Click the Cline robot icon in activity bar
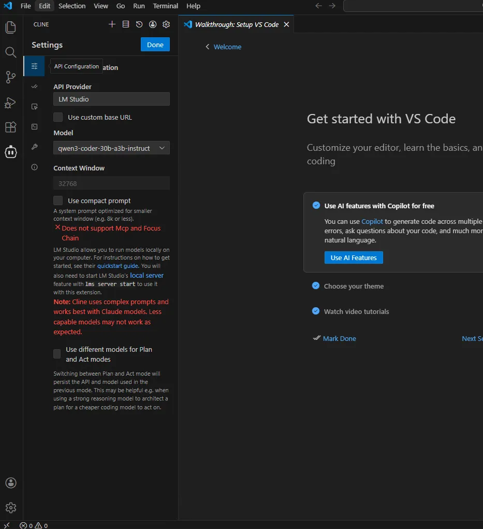Image resolution: width=483 pixels, height=529 pixels. click(11, 152)
